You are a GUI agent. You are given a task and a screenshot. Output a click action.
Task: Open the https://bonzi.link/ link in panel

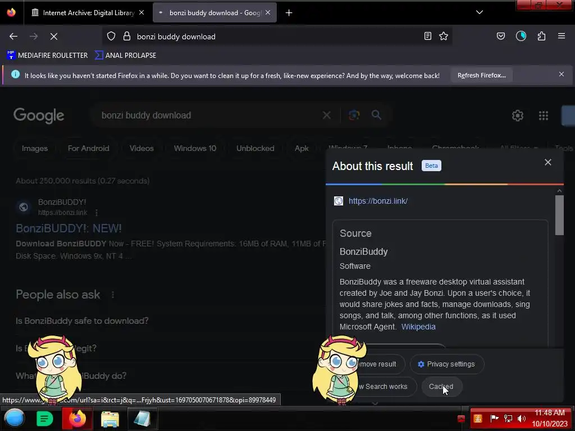pos(378,201)
